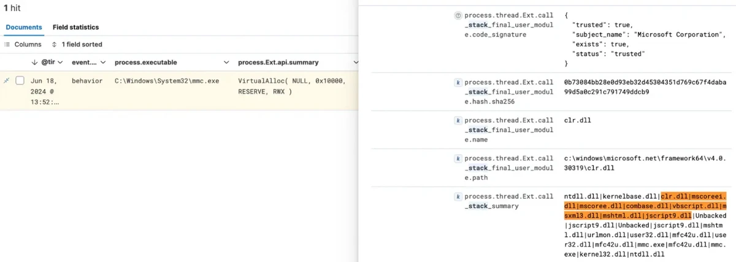This screenshot has height=262, width=736.
Task: Click the unknown-type icon for code_signature field
Action: (457, 15)
